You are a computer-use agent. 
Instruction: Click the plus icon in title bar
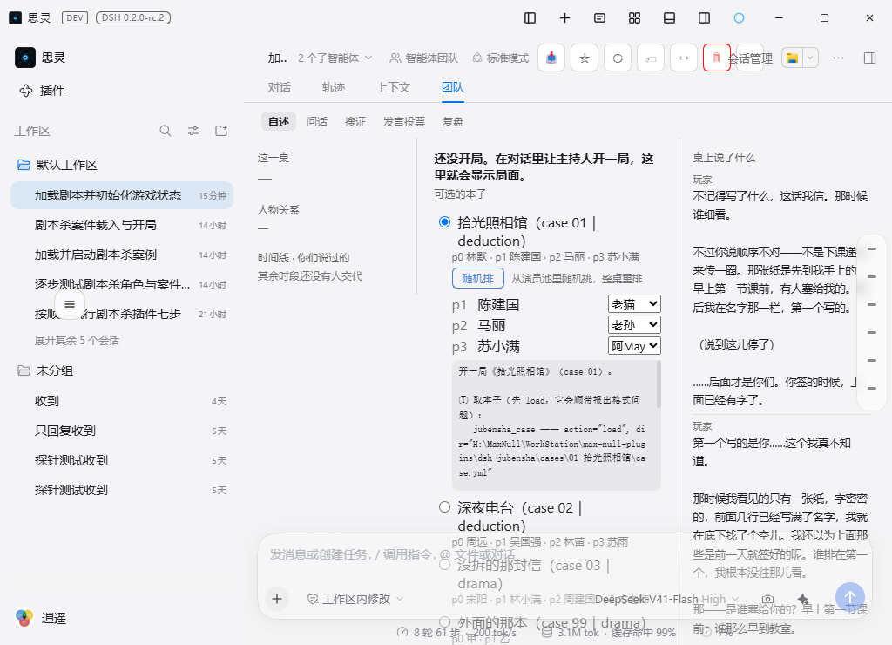564,18
